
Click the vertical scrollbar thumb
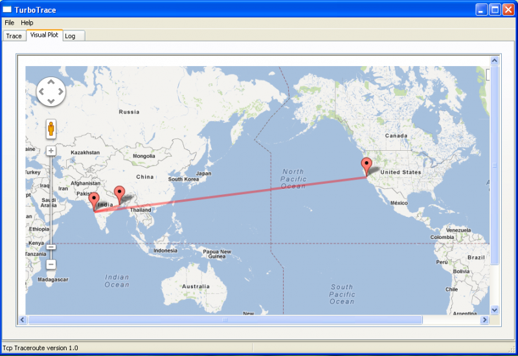click(x=495, y=165)
